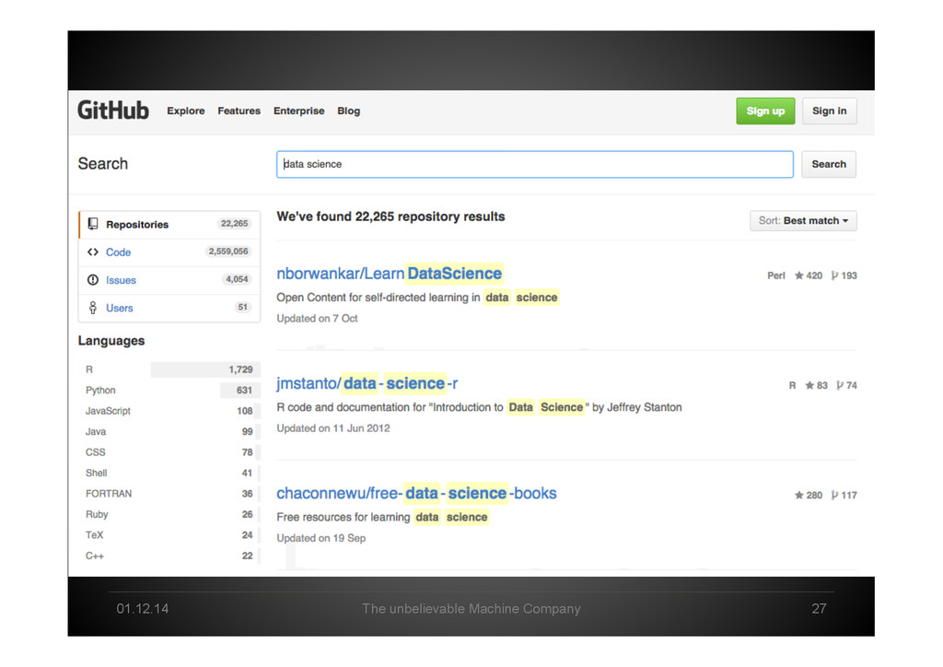
Task: Click the 22,265 repositories count badge
Action: [234, 224]
